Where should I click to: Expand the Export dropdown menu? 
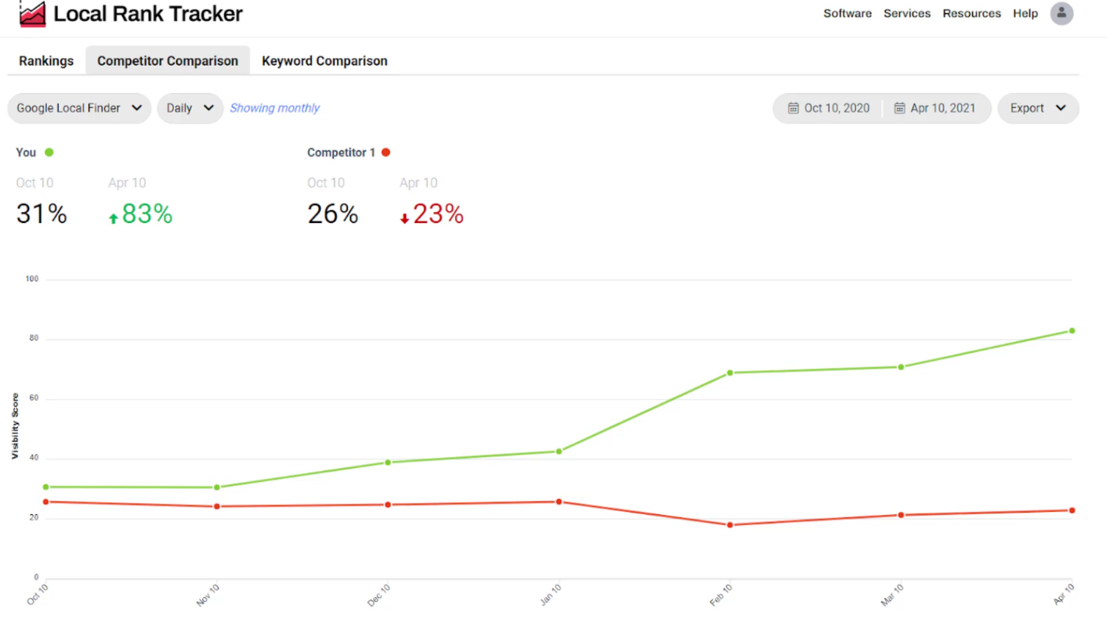[x=1038, y=108]
